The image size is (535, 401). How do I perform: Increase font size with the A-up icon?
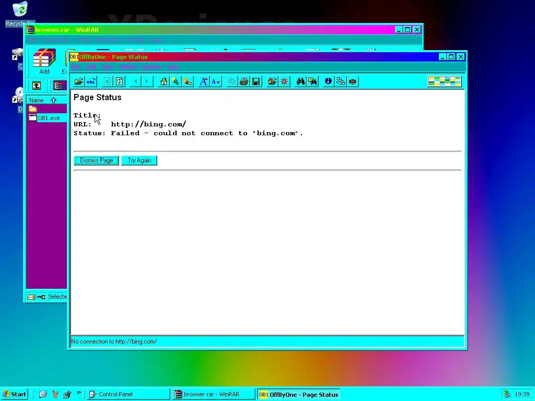(x=204, y=81)
